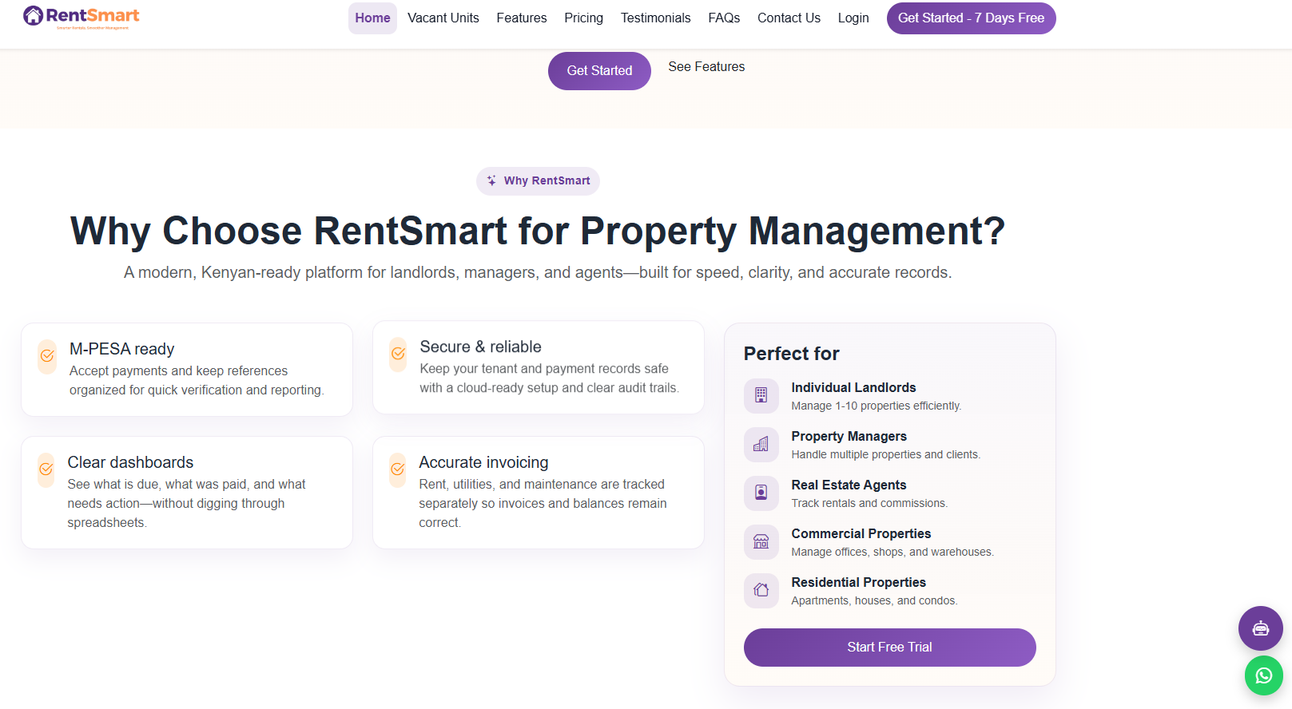Click the Accurate invoicing checkmark icon
The image size is (1292, 709).
tap(397, 469)
